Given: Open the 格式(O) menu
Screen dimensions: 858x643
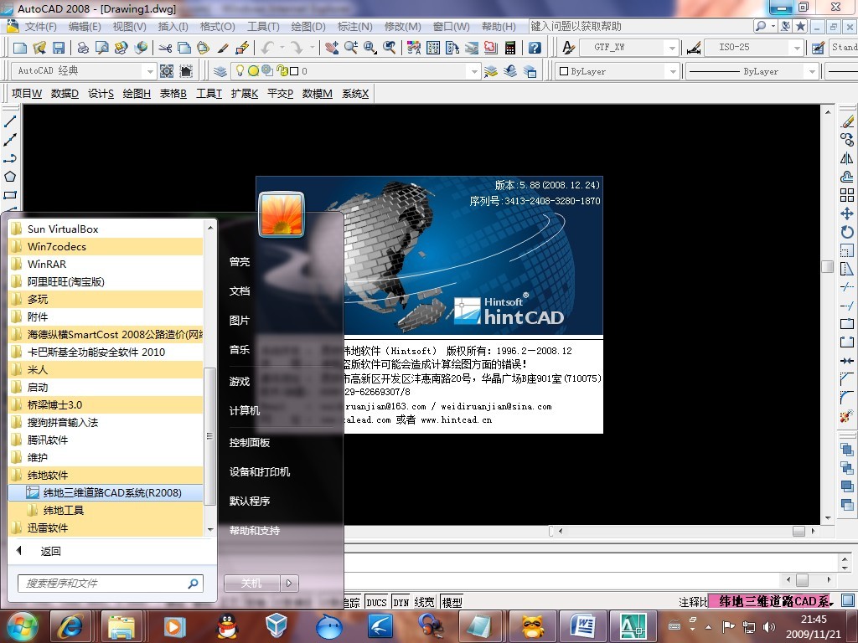Looking at the screenshot, I should click(x=217, y=27).
